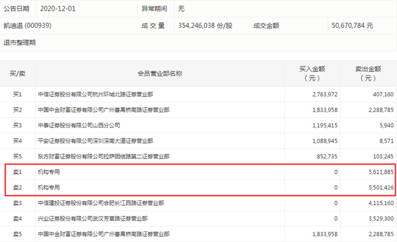
Task: Select the 买2 row label
Action: coord(17,110)
